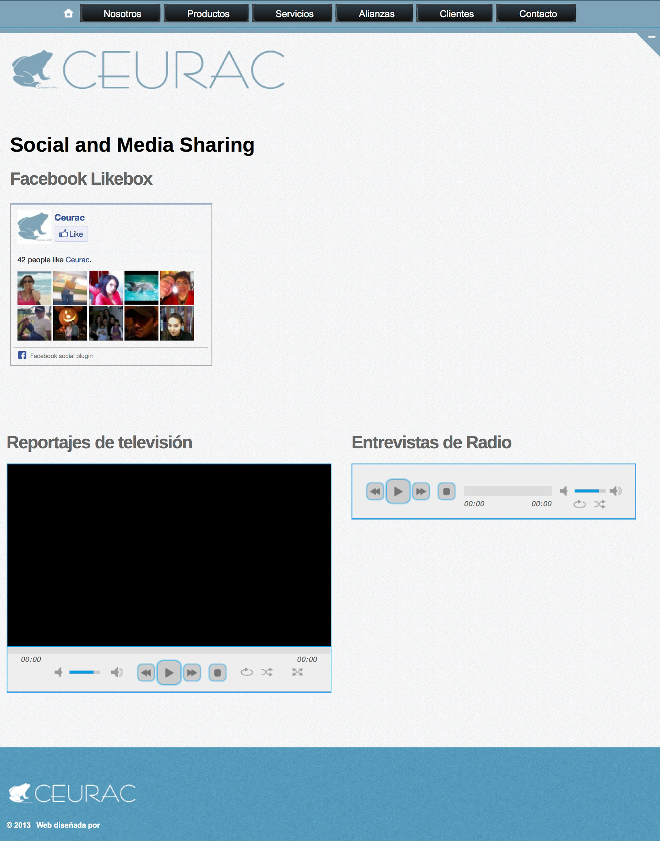Screen dimensions: 660x841
Task: Set radio player volume to maximum
Action: (x=616, y=491)
